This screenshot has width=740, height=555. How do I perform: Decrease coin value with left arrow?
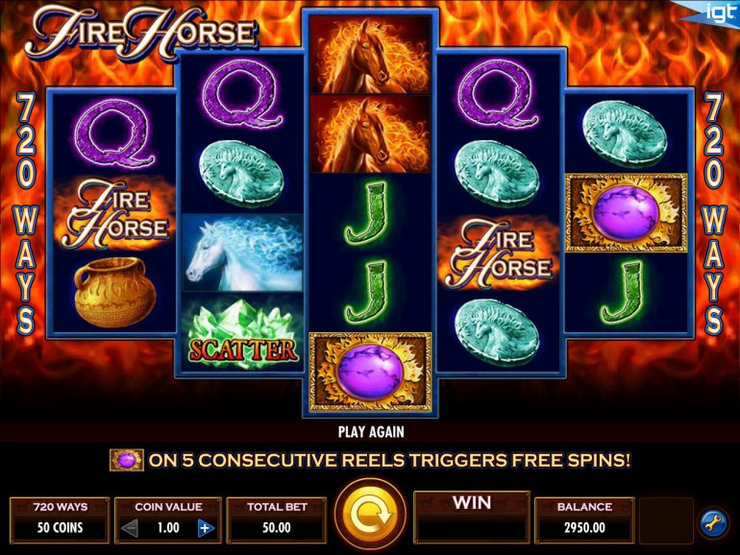coord(130,528)
